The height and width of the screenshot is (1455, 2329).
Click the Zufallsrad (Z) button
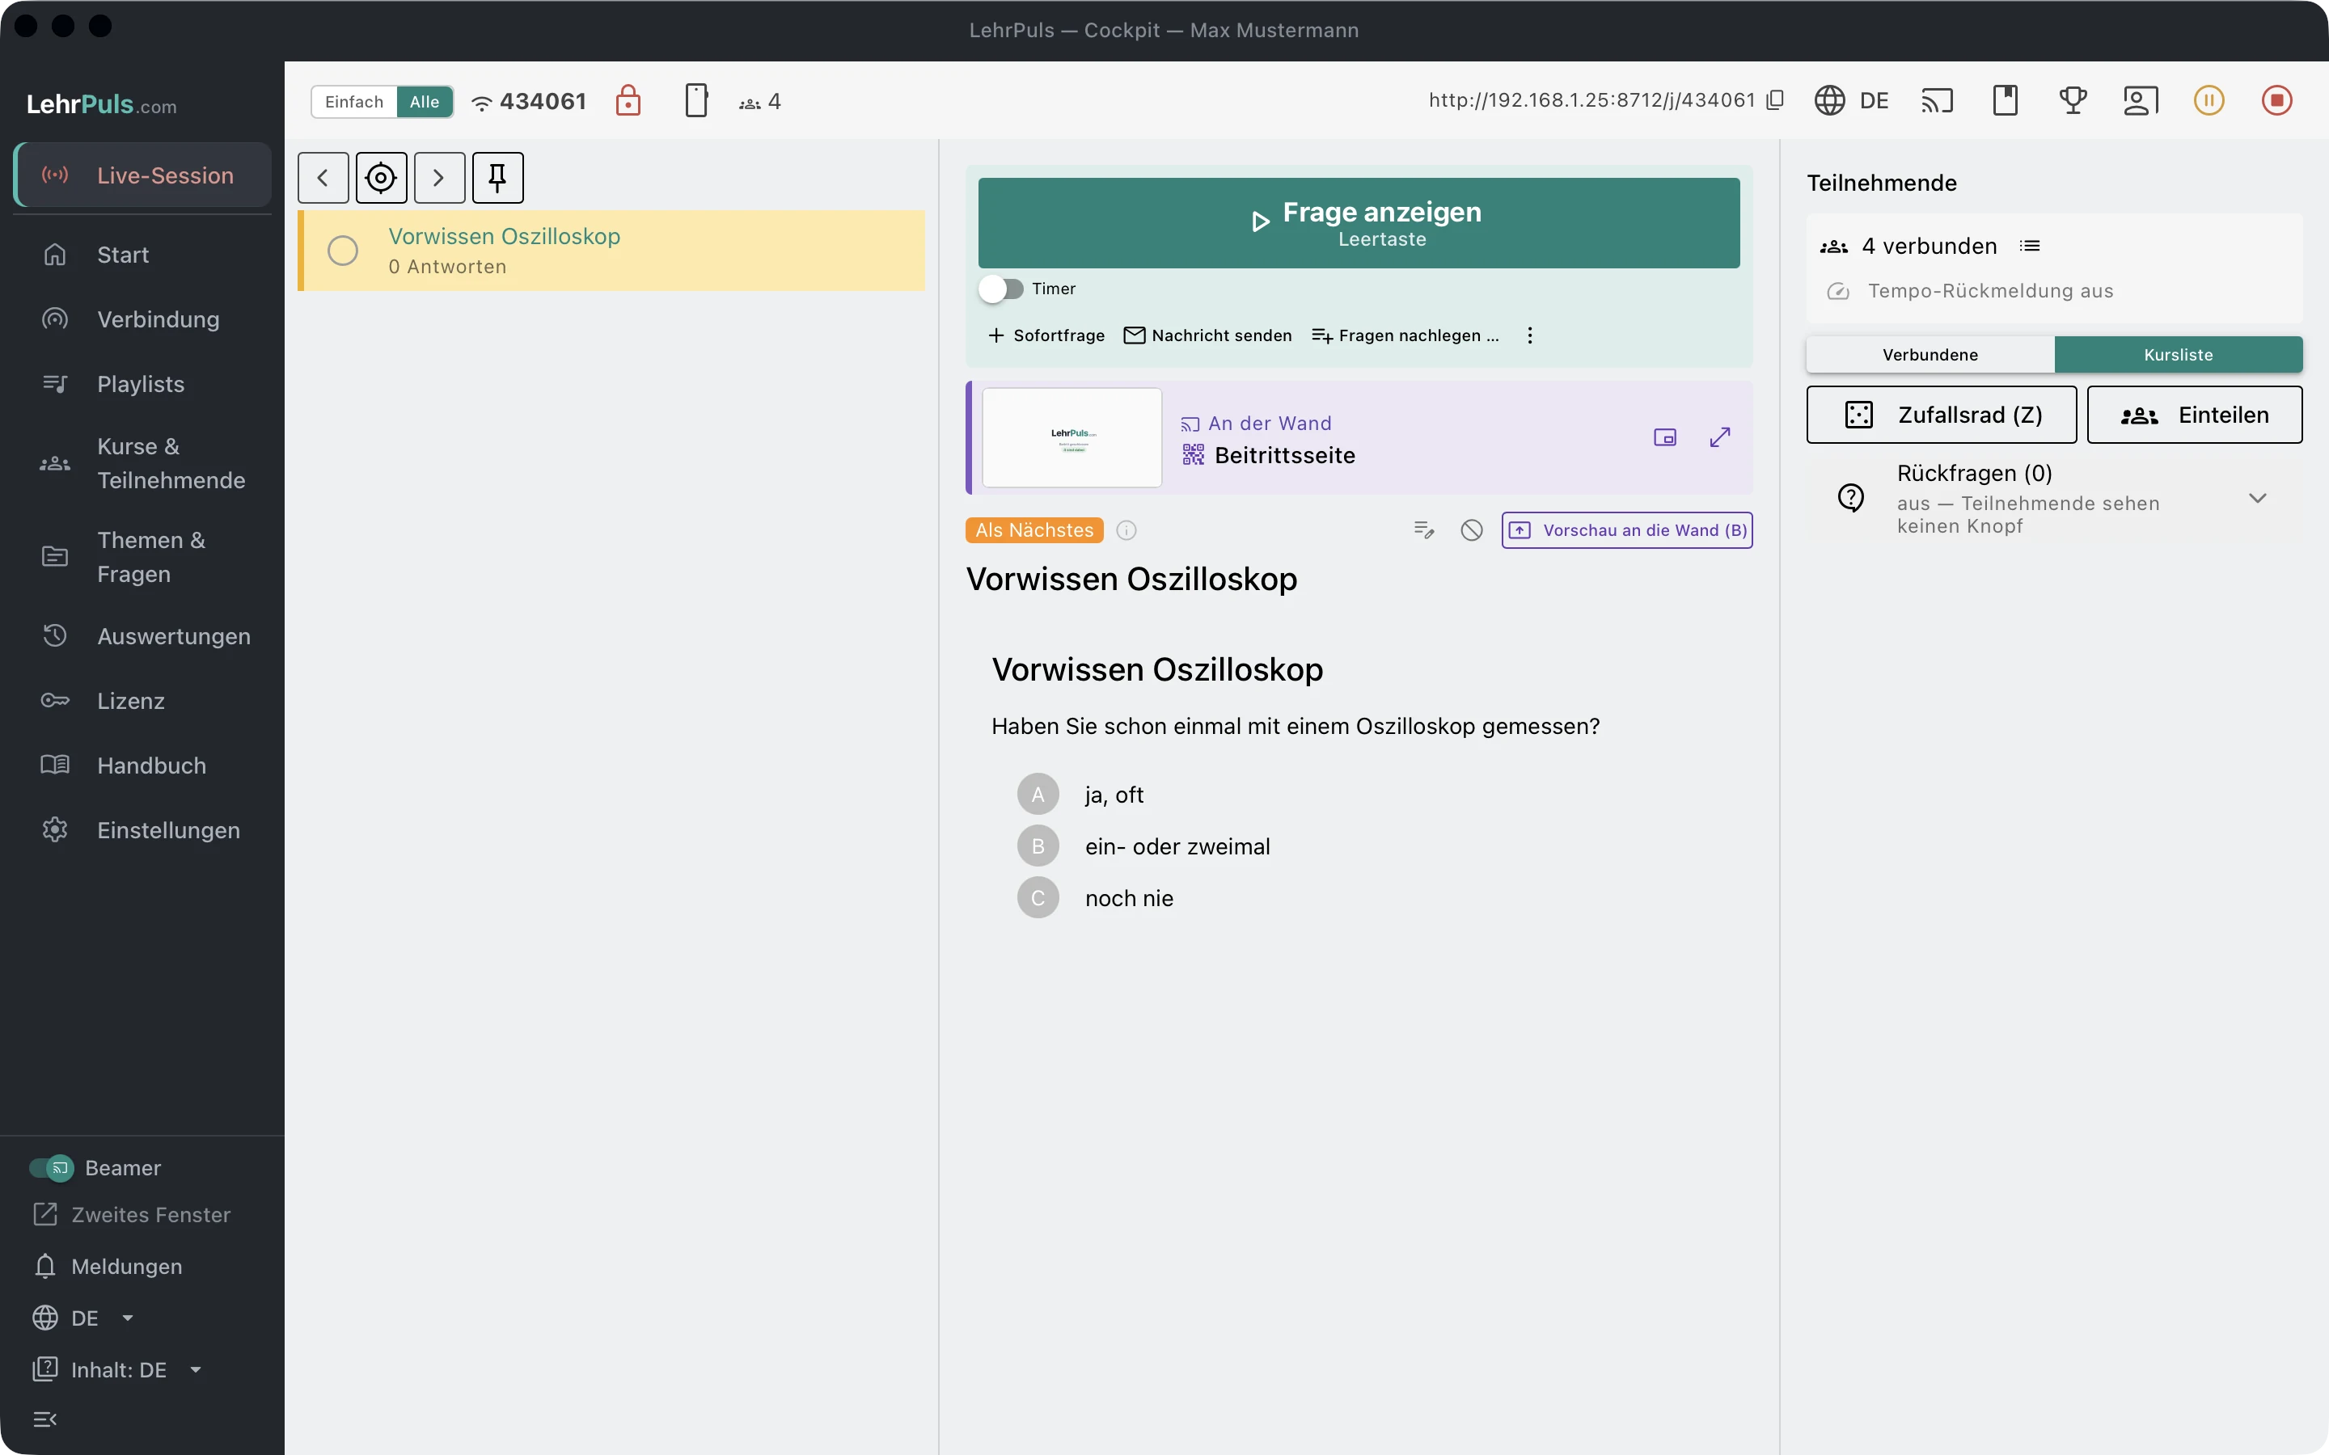(x=1941, y=415)
